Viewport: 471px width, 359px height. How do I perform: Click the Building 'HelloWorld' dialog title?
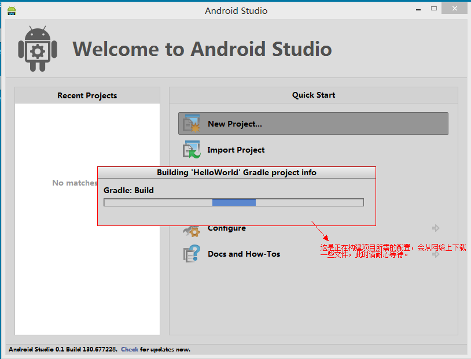pyautogui.click(x=237, y=173)
